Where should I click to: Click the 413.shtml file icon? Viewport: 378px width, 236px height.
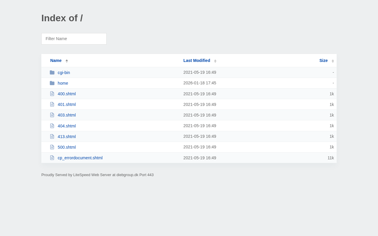[x=52, y=137]
